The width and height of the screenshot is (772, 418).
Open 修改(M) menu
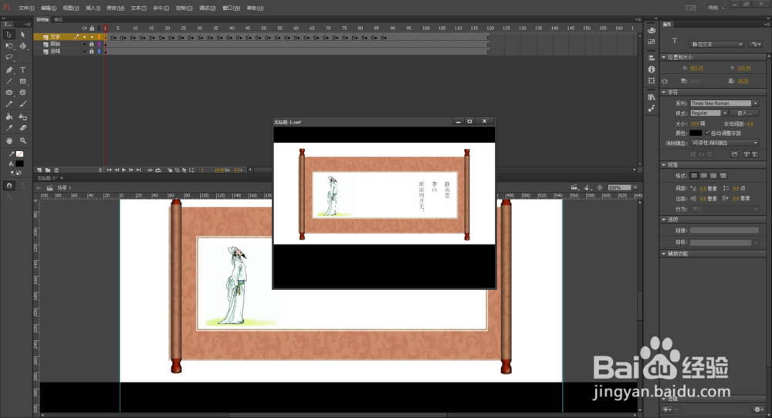click(x=115, y=8)
